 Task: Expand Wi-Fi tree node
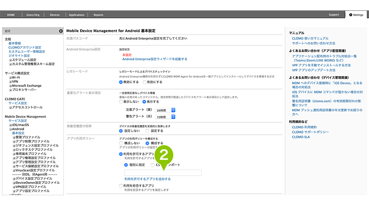pos(10,78)
